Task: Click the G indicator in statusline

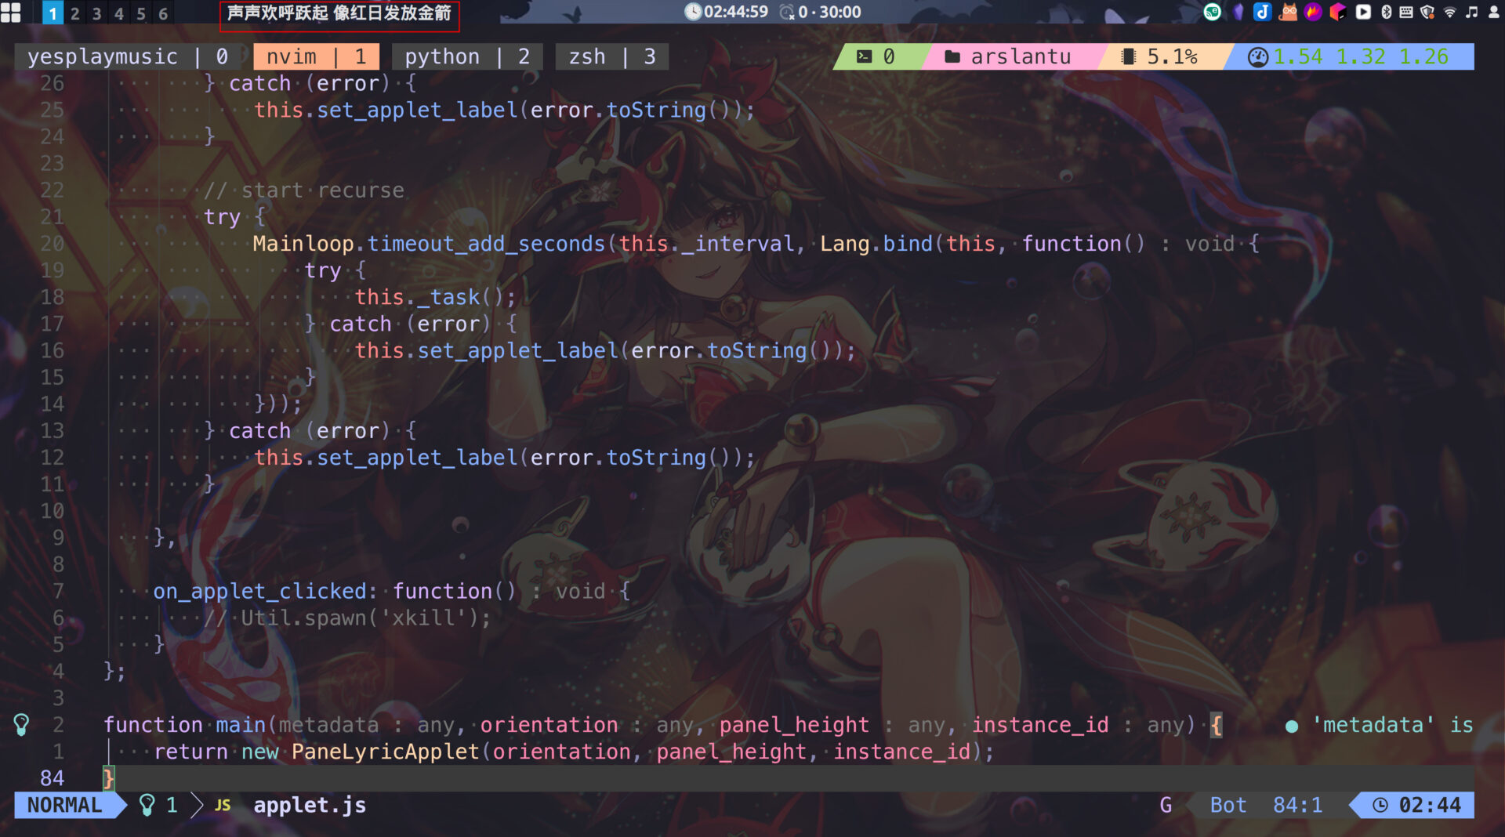Action: pos(1166,805)
